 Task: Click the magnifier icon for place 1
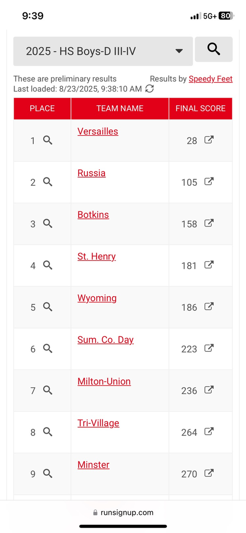point(47,140)
